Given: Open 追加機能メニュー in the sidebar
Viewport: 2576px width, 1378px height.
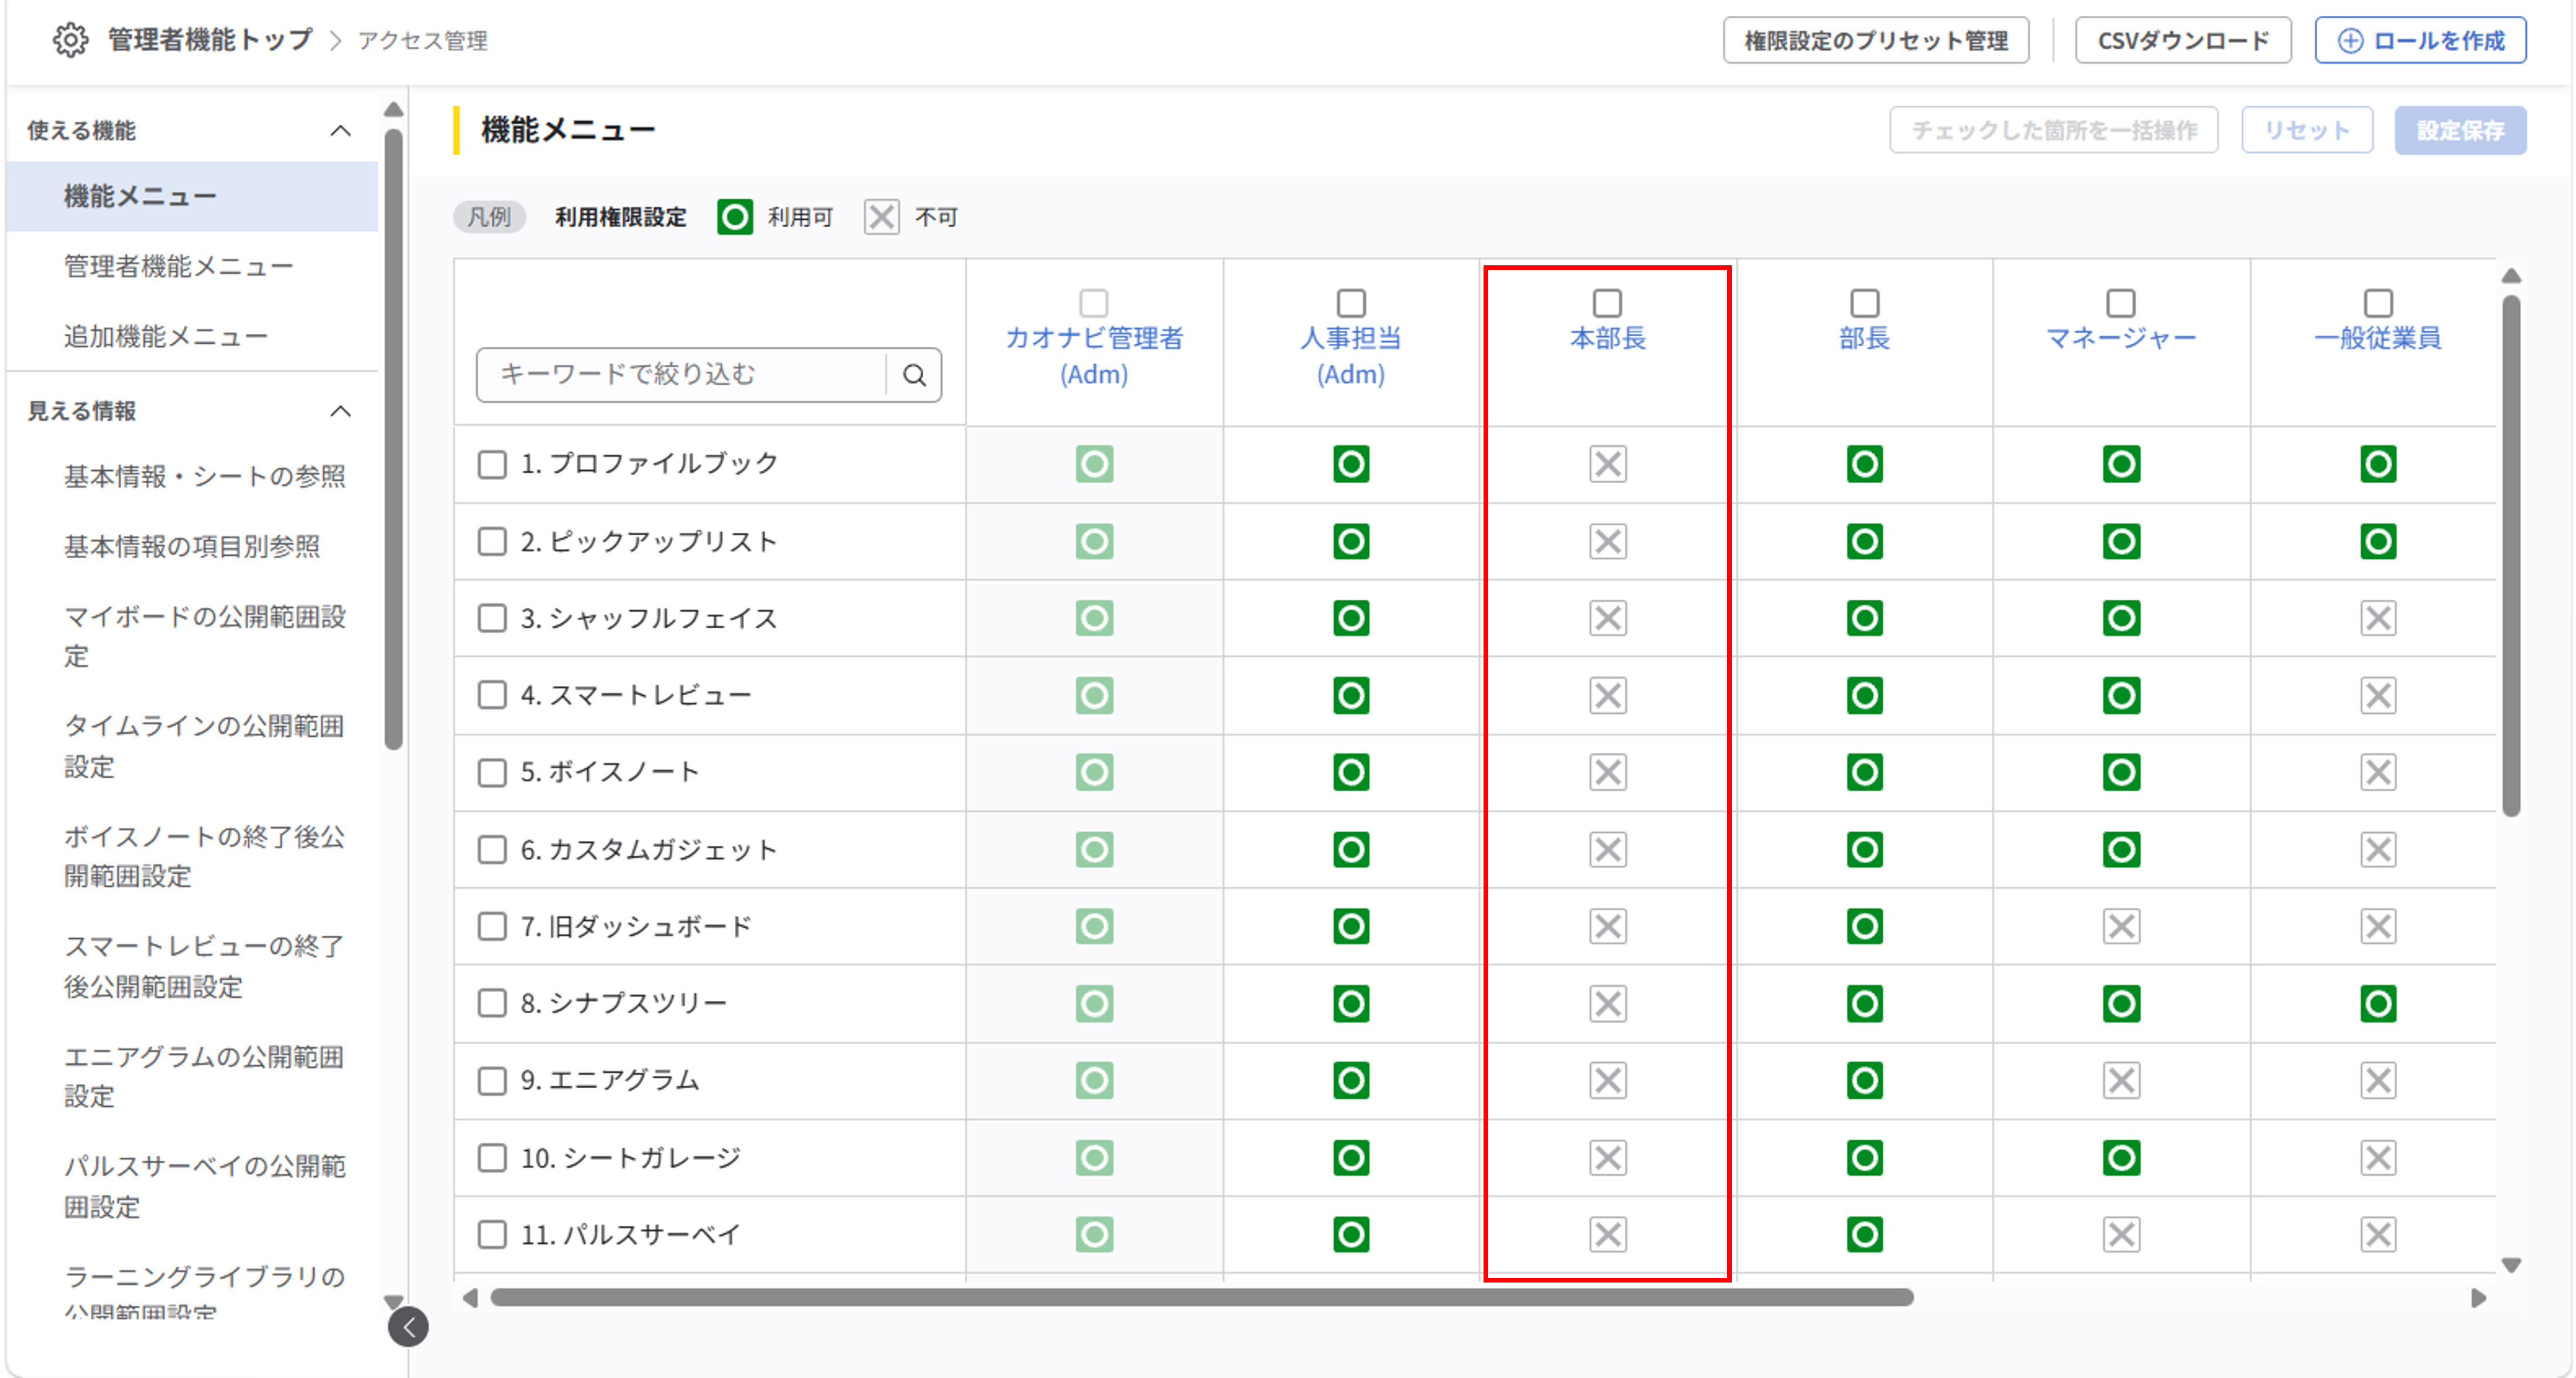Looking at the screenshot, I should pyautogui.click(x=166, y=336).
